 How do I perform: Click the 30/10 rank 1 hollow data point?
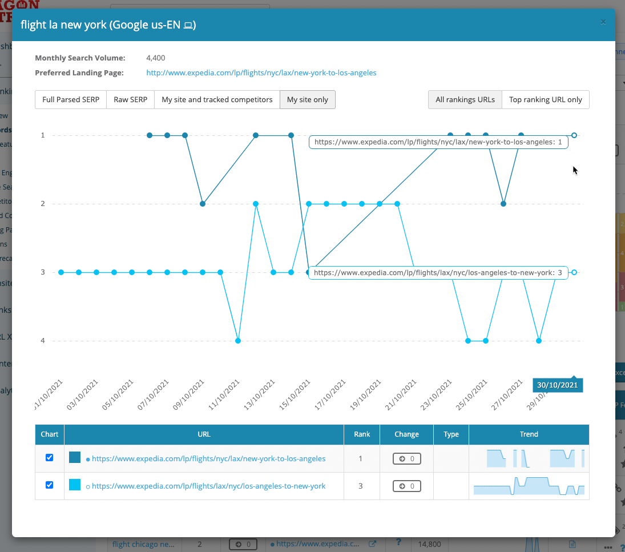point(574,135)
